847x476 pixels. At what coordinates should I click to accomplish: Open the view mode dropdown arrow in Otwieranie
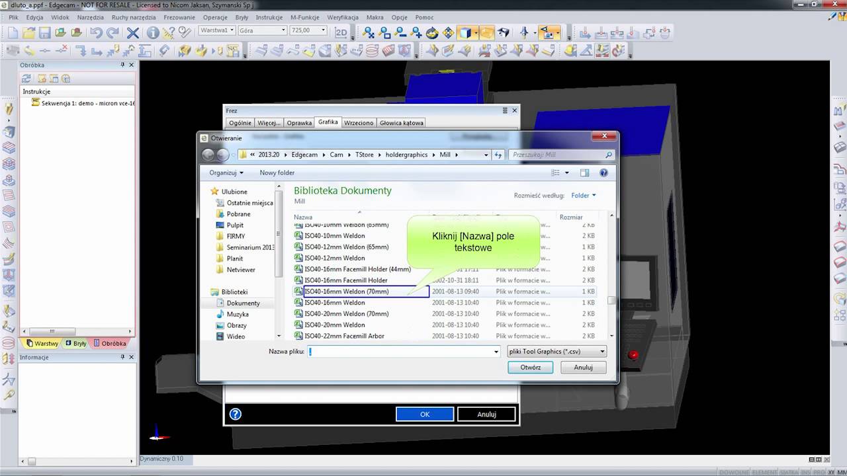(566, 173)
